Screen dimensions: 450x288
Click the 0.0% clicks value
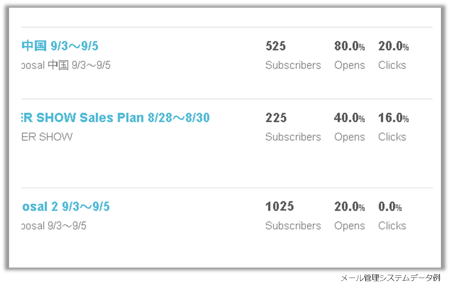(x=390, y=206)
